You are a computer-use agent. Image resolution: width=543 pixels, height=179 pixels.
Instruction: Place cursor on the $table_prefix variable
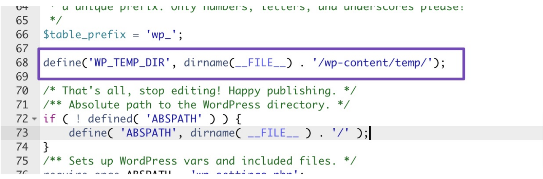[85, 35]
